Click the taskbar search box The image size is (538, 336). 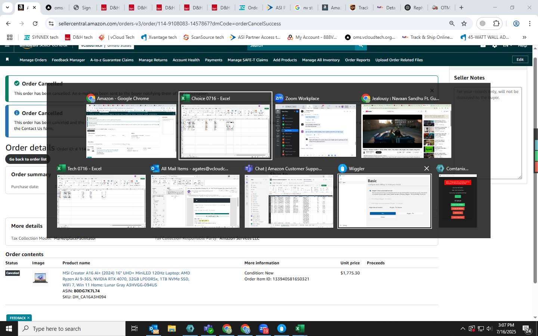coord(72,329)
